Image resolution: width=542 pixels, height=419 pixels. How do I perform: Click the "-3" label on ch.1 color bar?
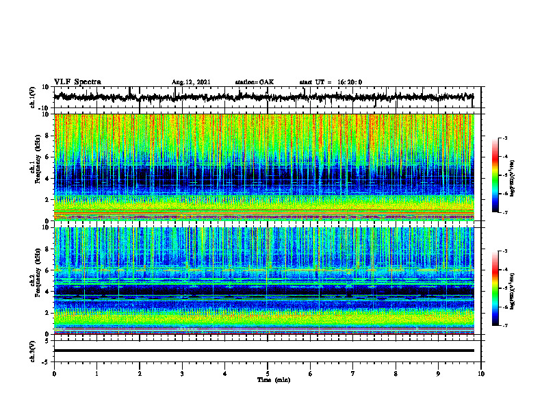[x=504, y=138]
